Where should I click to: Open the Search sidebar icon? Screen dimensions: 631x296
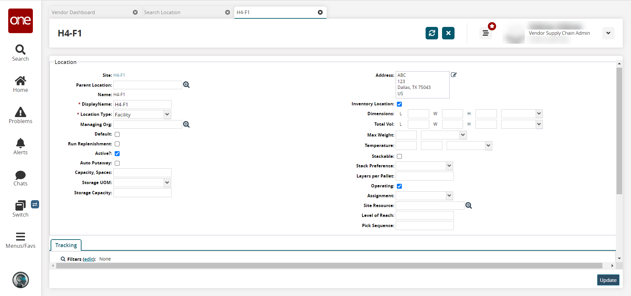(20, 53)
